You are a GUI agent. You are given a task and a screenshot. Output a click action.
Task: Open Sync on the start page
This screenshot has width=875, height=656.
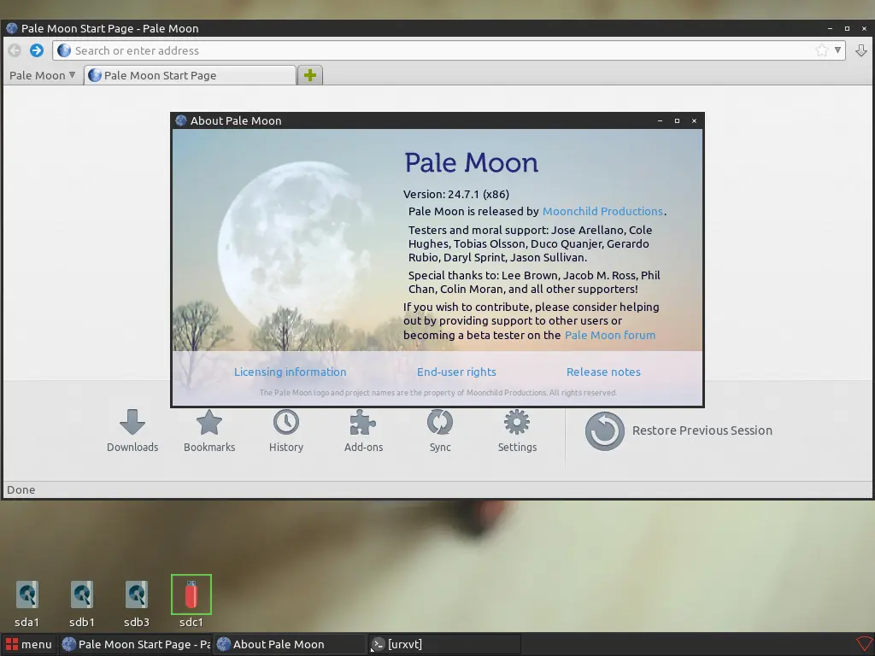coord(440,430)
